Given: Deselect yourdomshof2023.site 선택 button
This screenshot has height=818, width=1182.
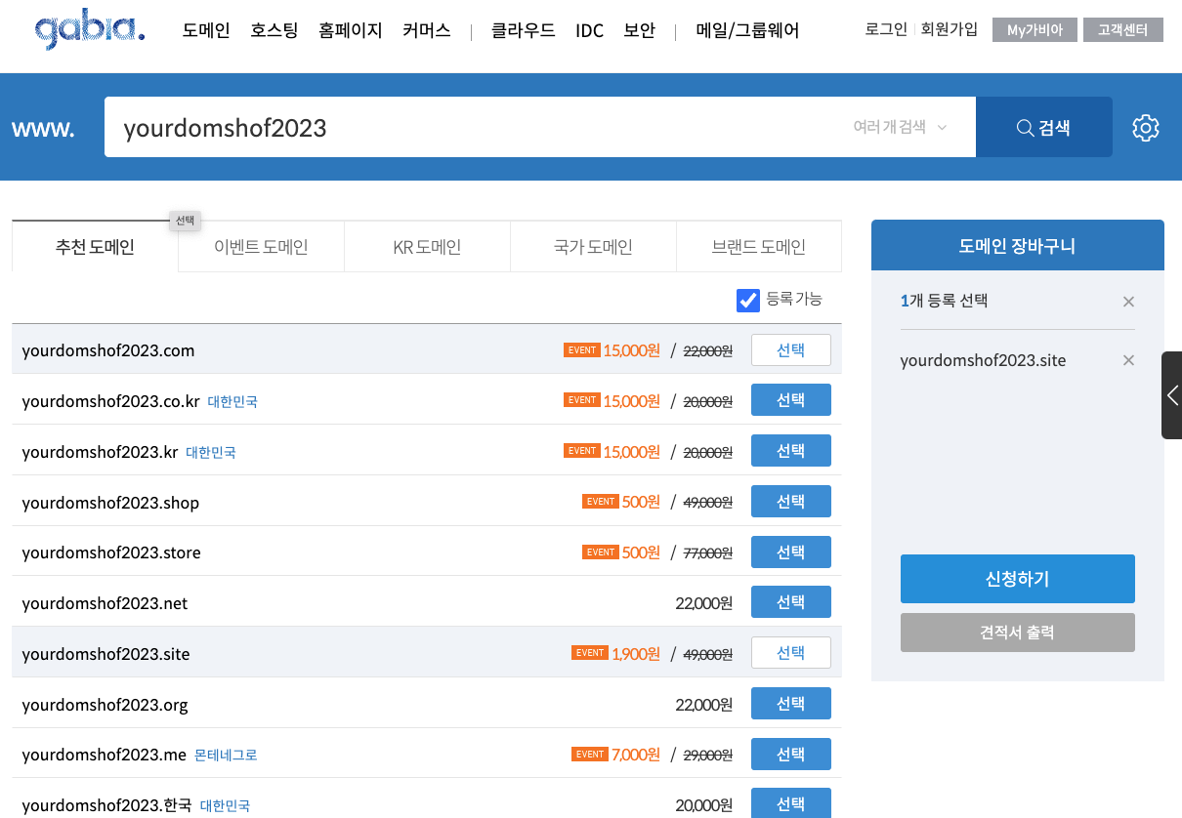Looking at the screenshot, I should 791,653.
